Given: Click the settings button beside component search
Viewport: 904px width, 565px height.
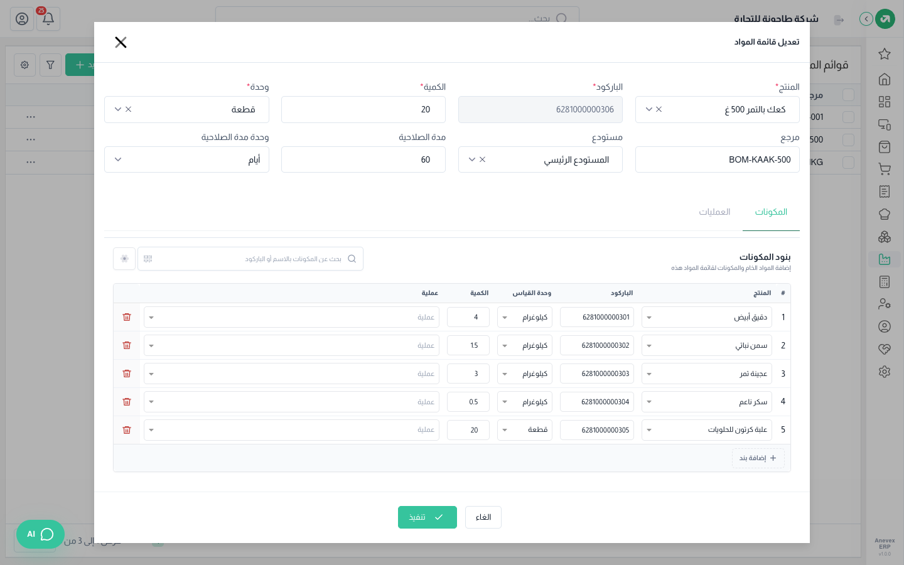Looking at the screenshot, I should (x=124, y=259).
